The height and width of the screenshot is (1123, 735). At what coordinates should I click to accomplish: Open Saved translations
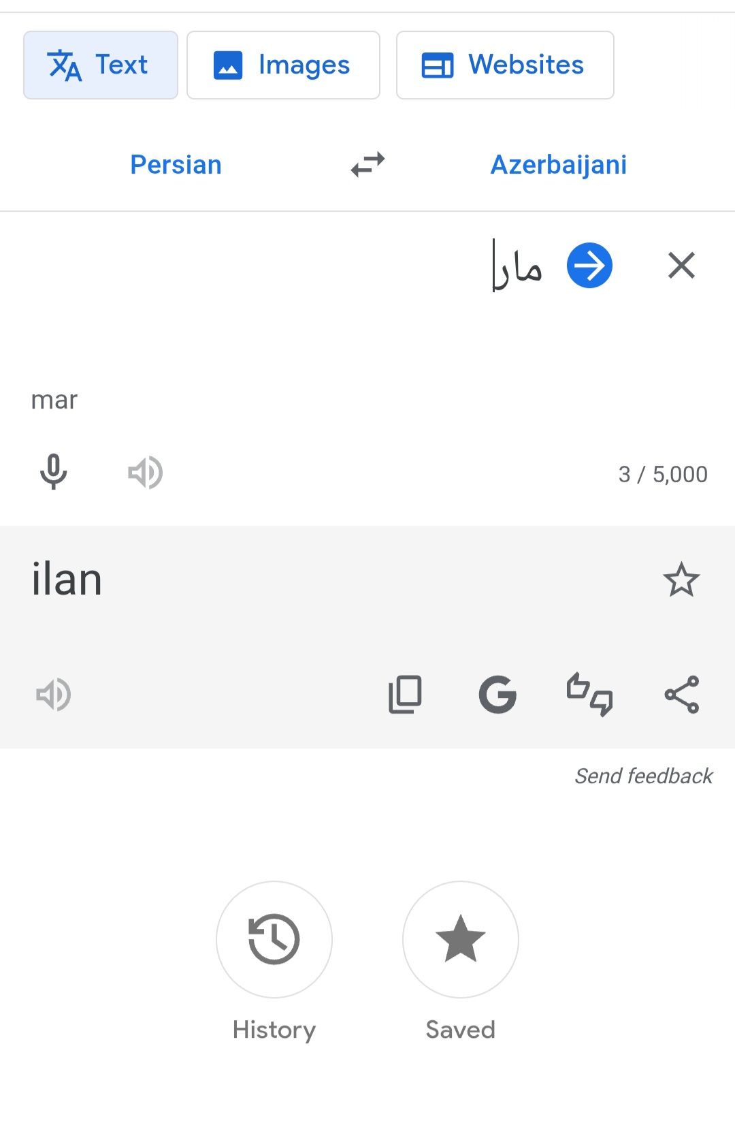click(461, 940)
